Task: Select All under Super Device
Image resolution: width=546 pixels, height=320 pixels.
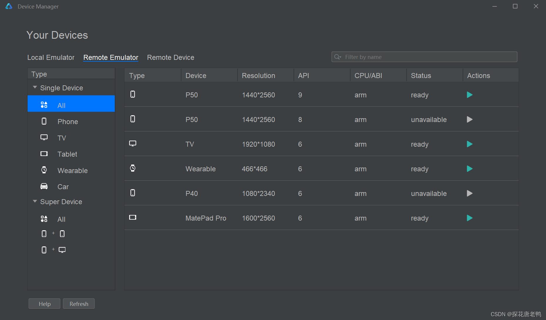Action: [71, 219]
